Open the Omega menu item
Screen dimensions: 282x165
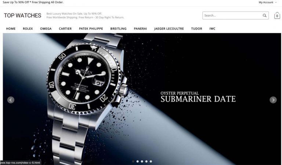(46, 29)
